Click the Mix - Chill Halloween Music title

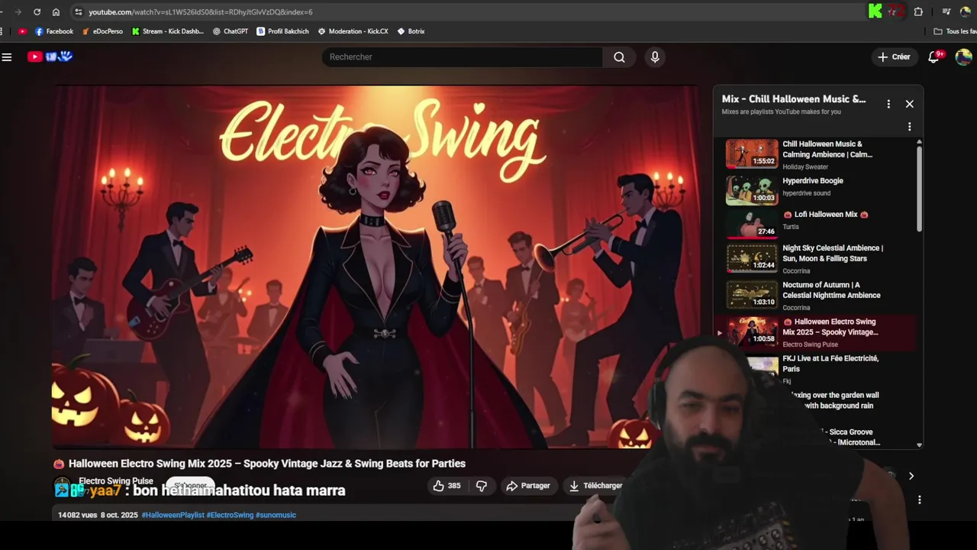(x=794, y=99)
